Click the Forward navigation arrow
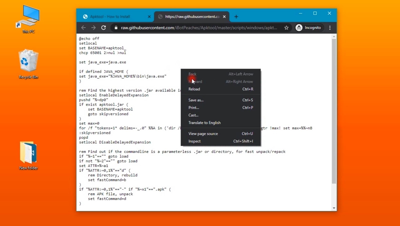The image size is (400, 226). point(93,28)
